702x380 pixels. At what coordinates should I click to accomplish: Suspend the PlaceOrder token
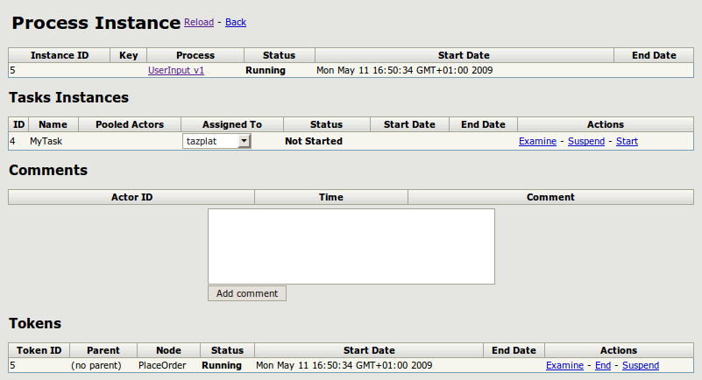(x=641, y=365)
